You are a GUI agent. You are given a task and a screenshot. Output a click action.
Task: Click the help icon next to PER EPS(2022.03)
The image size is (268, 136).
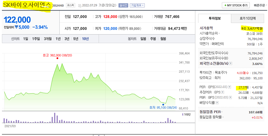coord(229,87)
